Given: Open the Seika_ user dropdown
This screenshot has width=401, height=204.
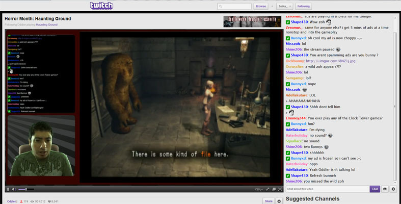Looking at the screenshot, I should (284, 6).
